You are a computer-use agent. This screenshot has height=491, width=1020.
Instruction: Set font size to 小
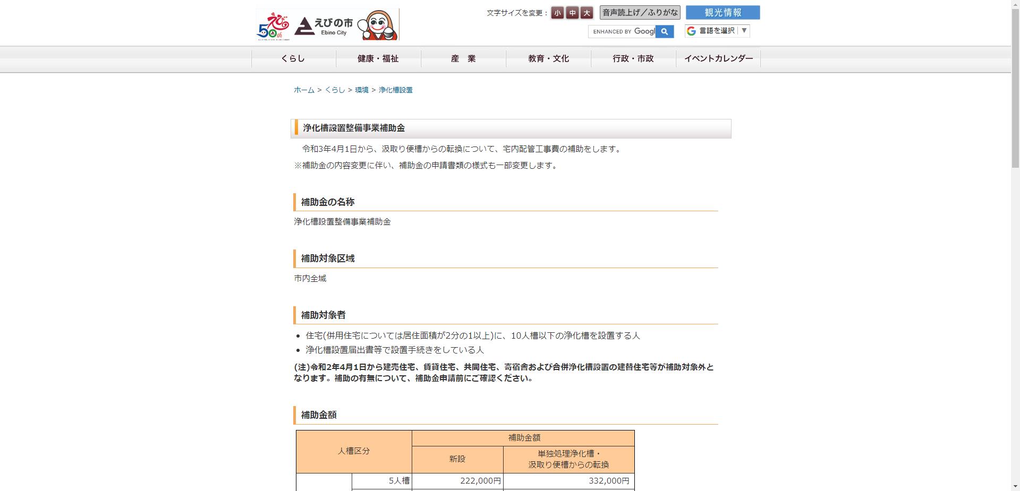tap(556, 13)
